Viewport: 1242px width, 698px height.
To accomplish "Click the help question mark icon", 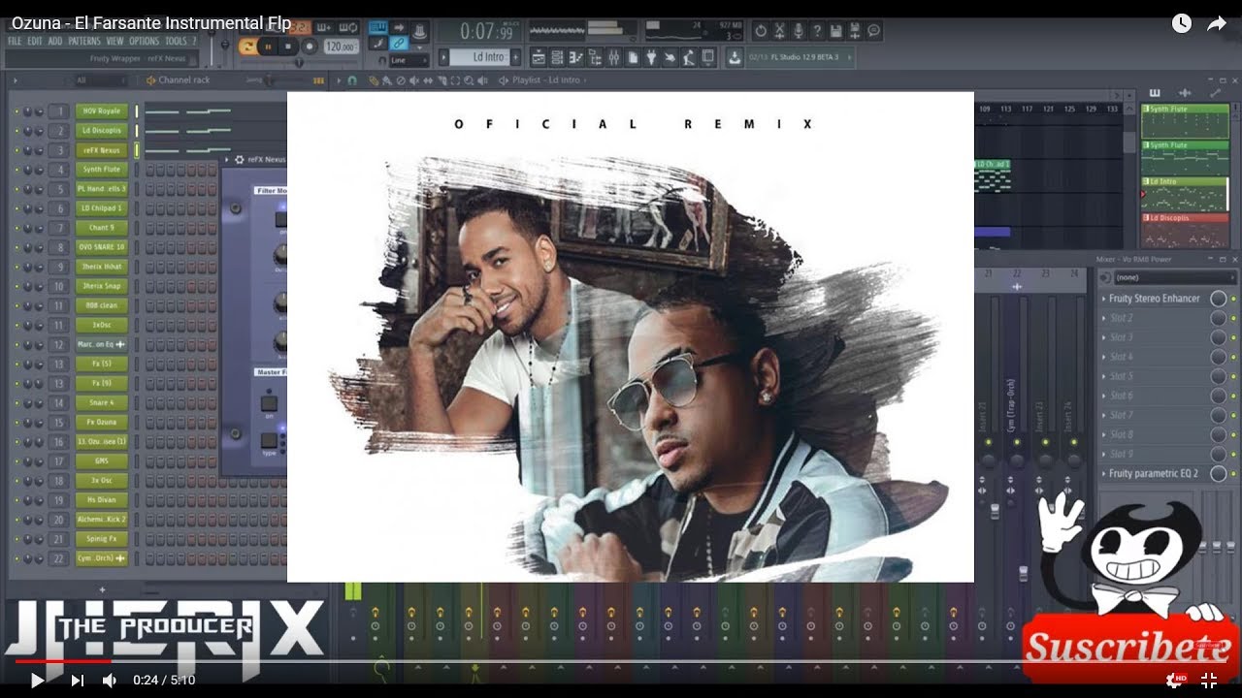I will click(817, 31).
